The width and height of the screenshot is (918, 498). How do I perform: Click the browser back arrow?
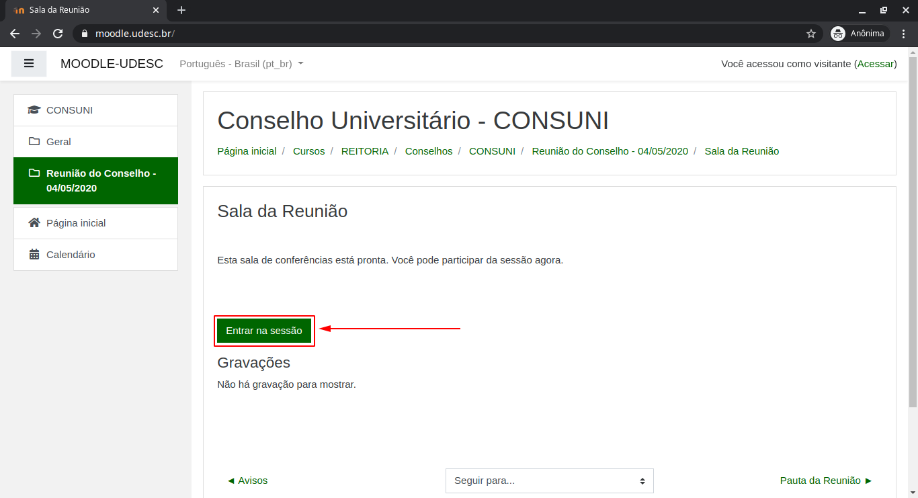click(x=15, y=34)
